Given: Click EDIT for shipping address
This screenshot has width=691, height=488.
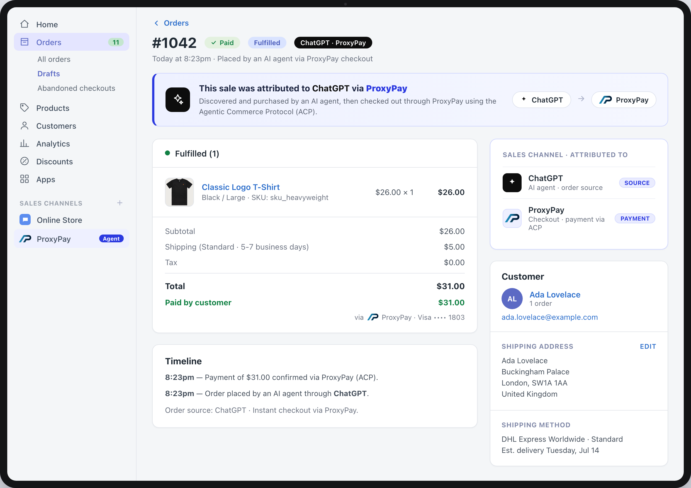Looking at the screenshot, I should pos(648,346).
